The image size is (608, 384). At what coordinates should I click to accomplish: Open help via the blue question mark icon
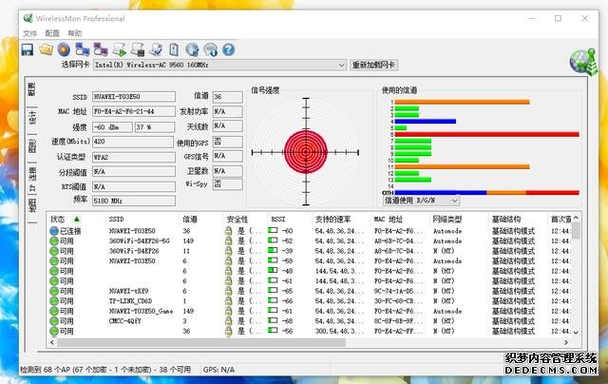pos(228,49)
